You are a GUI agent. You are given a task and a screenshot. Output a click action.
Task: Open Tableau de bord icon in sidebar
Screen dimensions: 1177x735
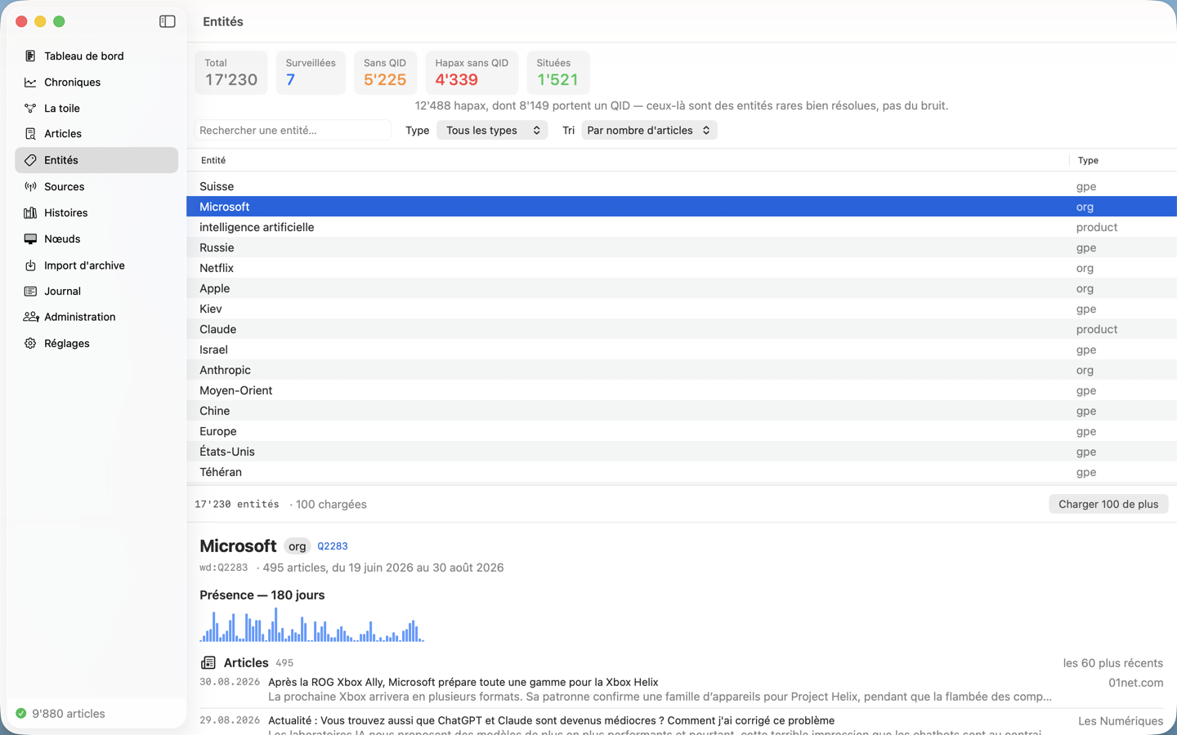click(x=30, y=56)
